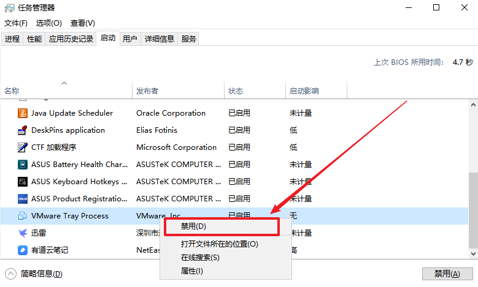The width and height of the screenshot is (478, 287).
Task: Select ASUS Product Registration icon
Action: click(x=22, y=199)
